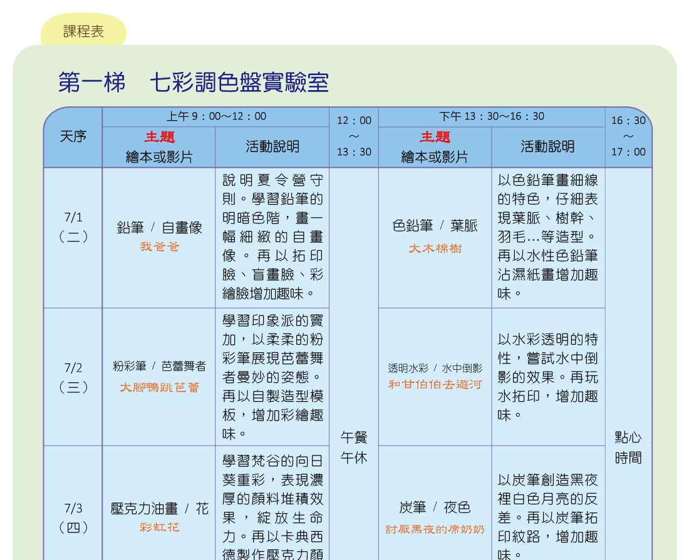Select the 7/2 (三) date cell
The image size is (689, 560).
tap(73, 377)
